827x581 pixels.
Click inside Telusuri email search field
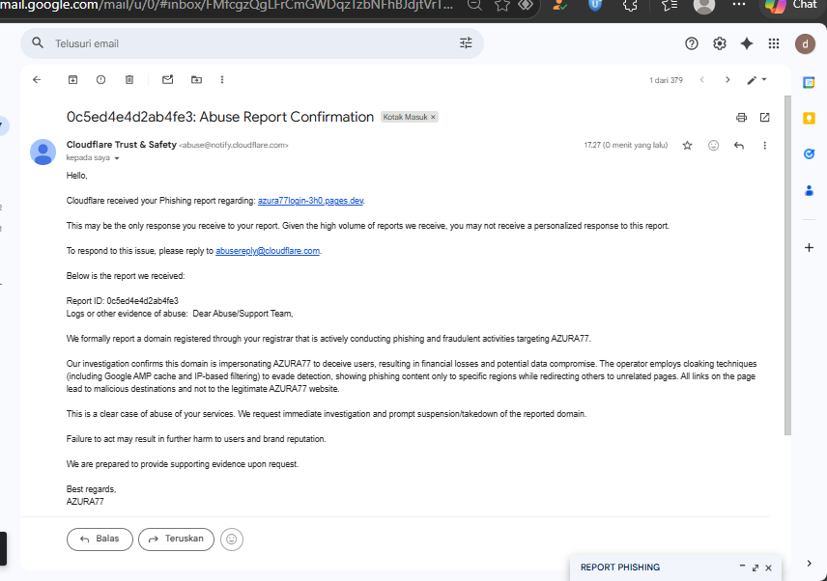[x=252, y=43]
